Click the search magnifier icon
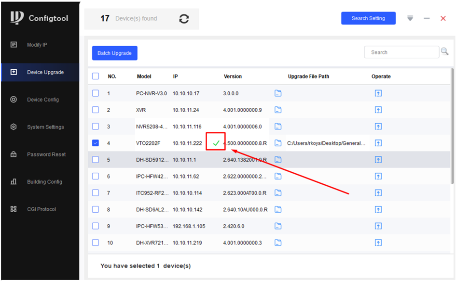 [x=444, y=52]
